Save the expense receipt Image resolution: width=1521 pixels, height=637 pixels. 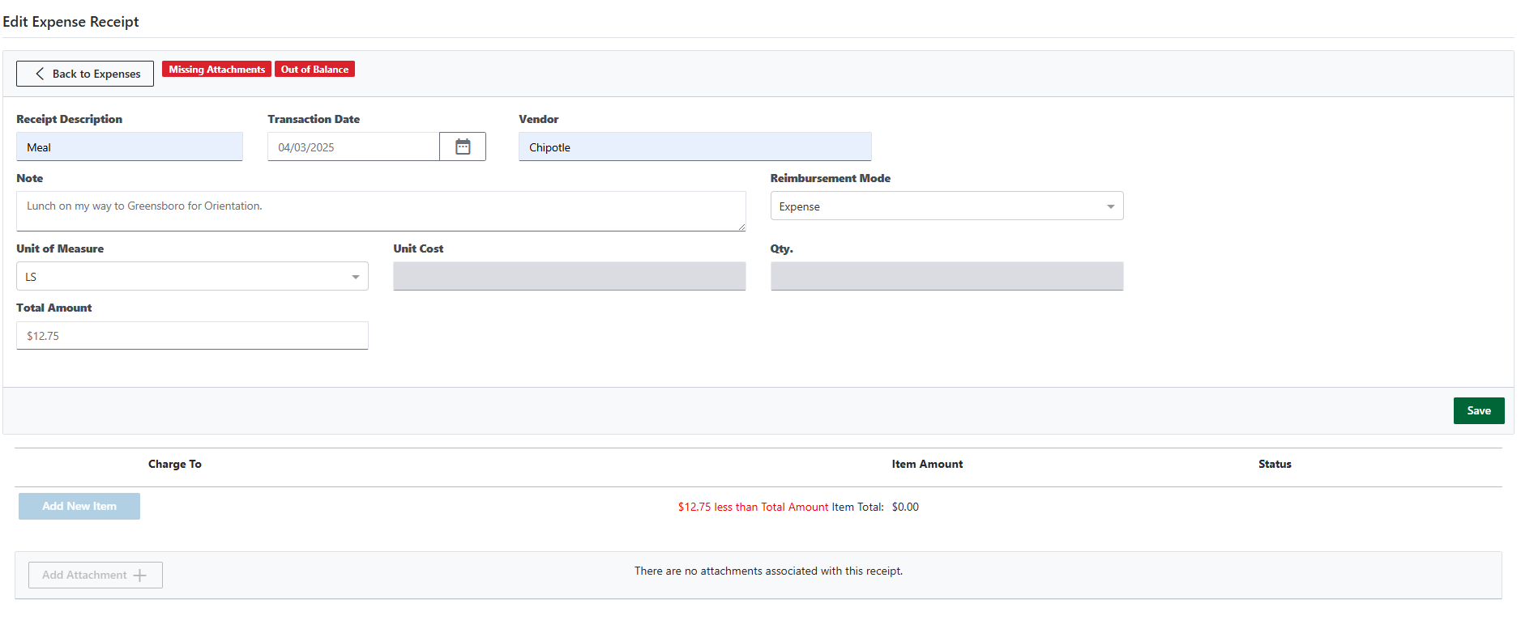coord(1478,410)
